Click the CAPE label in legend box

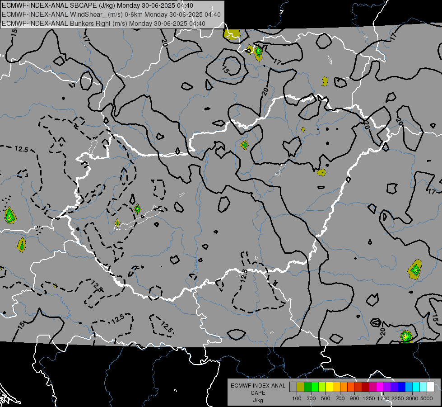[258, 393]
